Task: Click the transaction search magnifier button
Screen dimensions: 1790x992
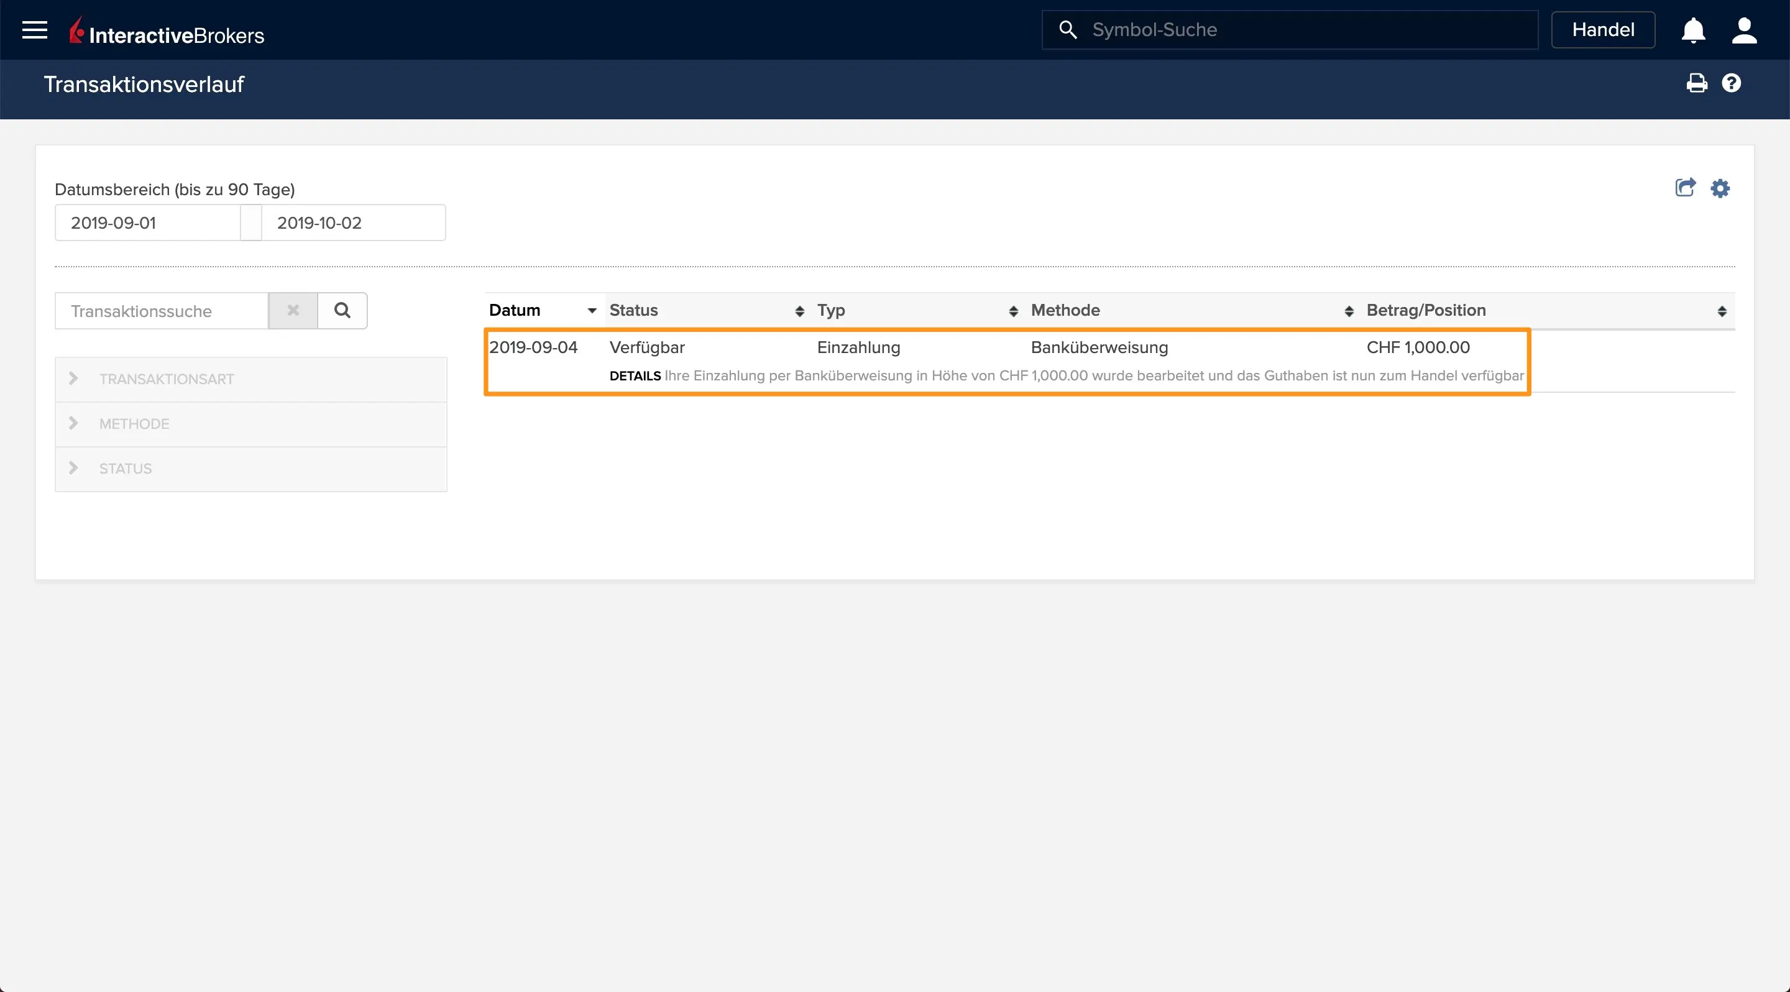Action: click(x=342, y=311)
